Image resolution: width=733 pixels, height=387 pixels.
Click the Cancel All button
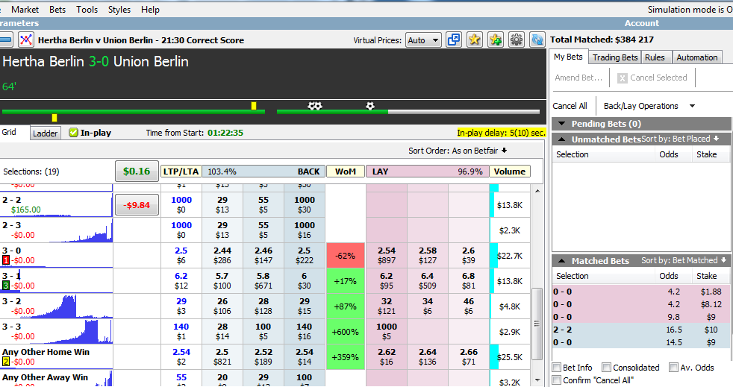(570, 106)
